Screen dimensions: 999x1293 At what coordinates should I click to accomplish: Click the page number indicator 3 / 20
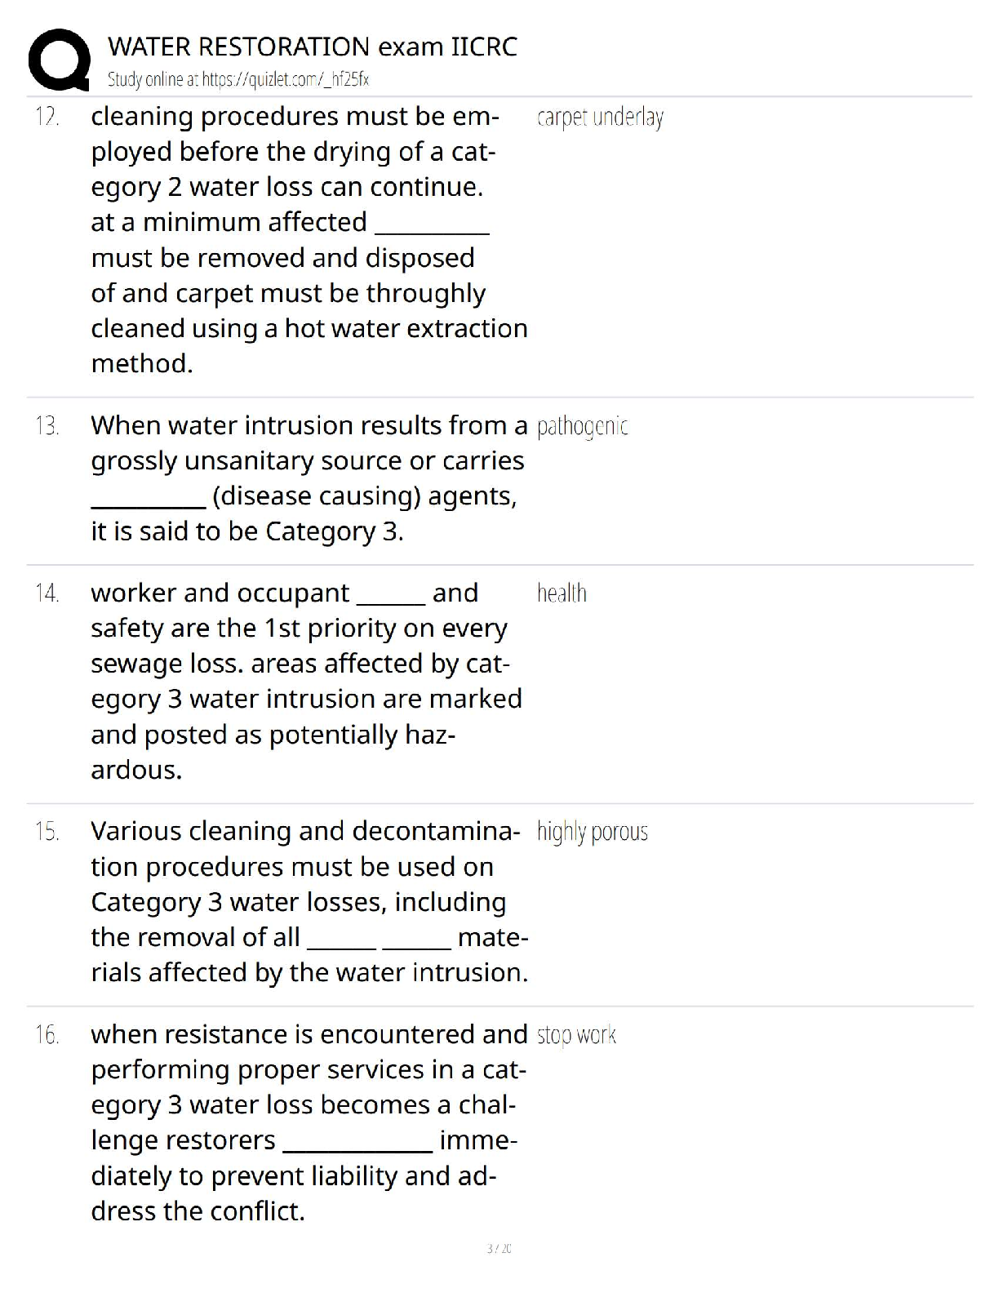499,1248
